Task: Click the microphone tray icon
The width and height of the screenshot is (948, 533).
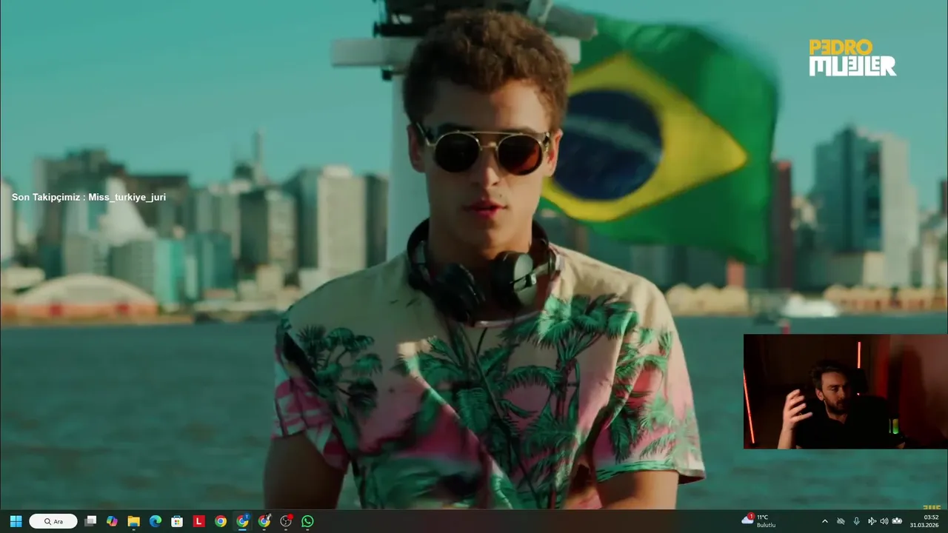Action: pyautogui.click(x=856, y=521)
